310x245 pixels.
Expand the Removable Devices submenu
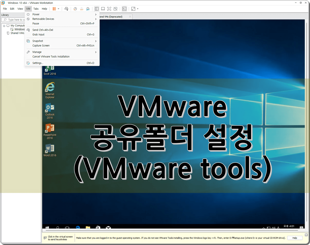coord(62,19)
